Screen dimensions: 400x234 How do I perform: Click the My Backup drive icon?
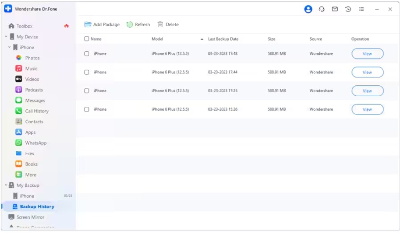click(x=11, y=185)
